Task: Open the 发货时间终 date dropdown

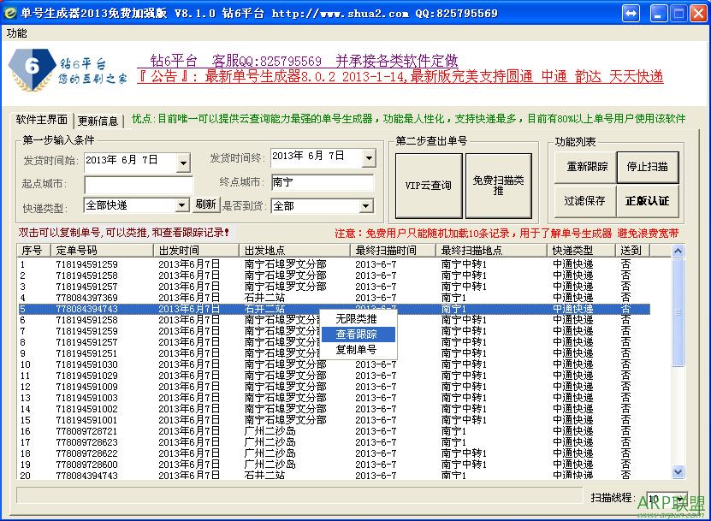Action: click(369, 158)
